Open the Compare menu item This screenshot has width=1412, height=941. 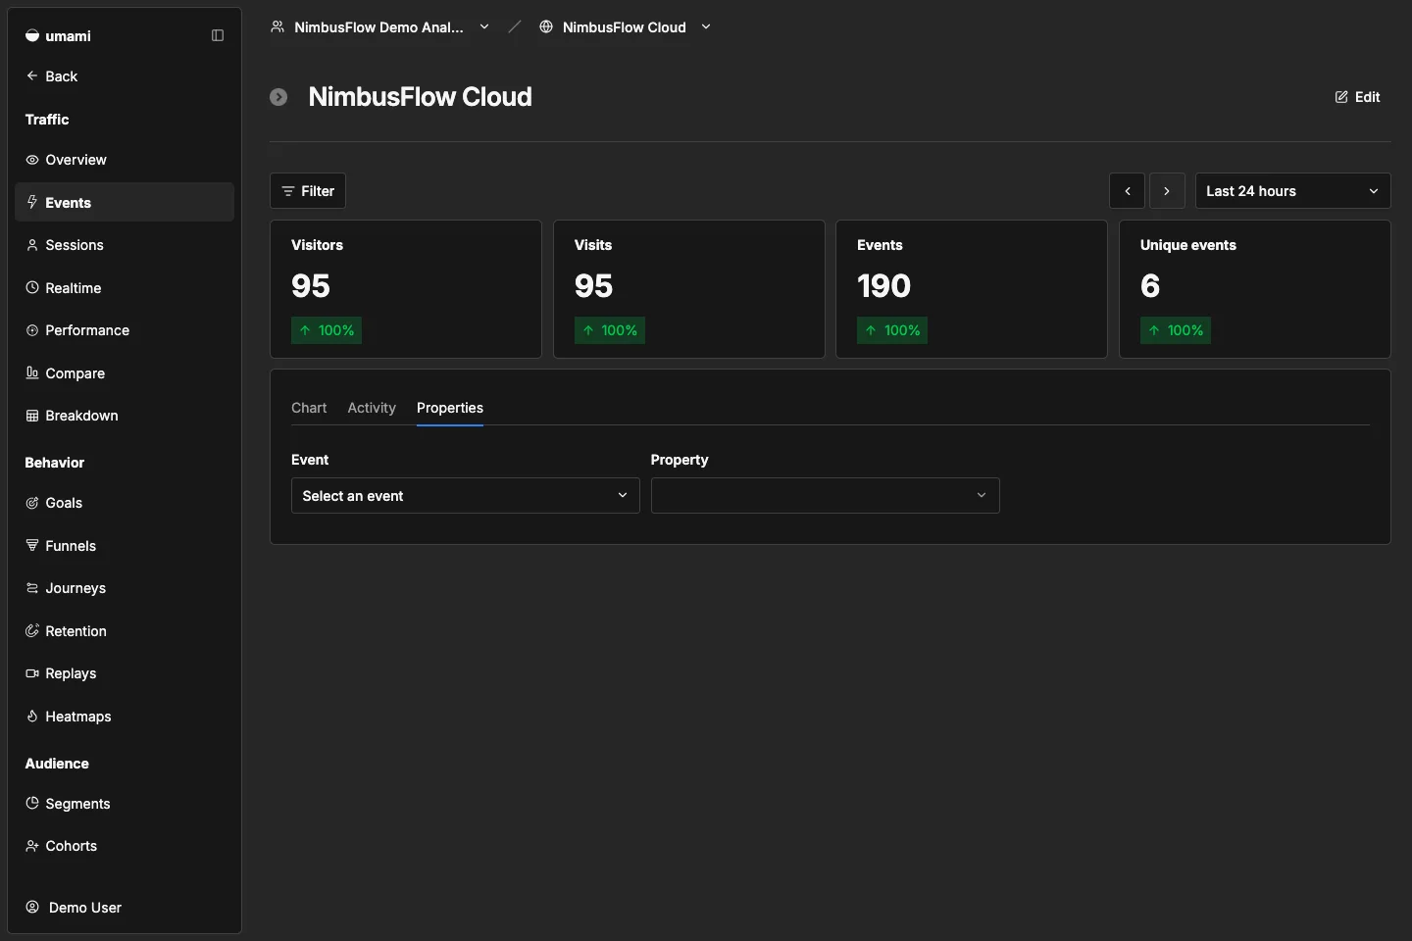click(x=125, y=372)
